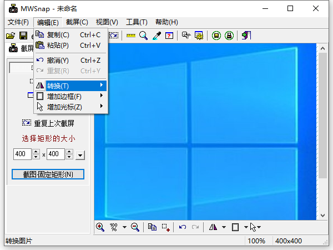The height and width of the screenshot is (250, 333).
Task: Click the crop selection icon in bottom toolbar
Action: tap(165, 227)
